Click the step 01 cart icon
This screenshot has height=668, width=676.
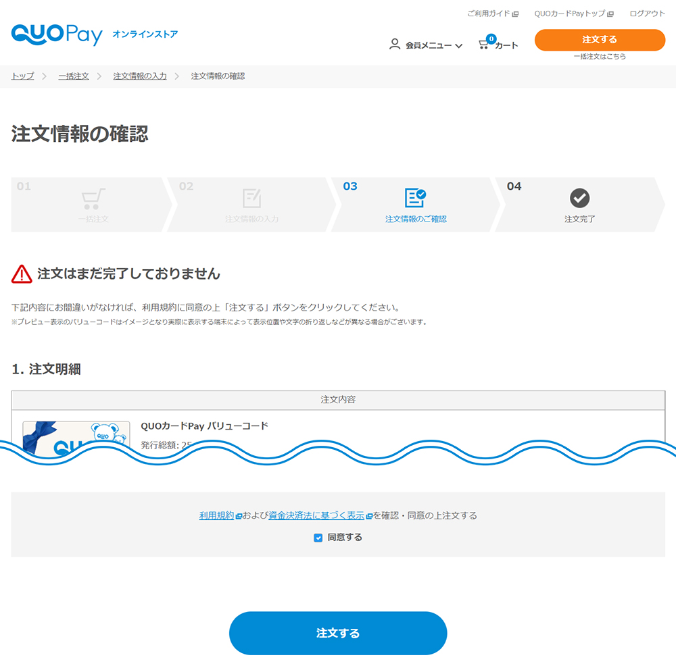click(93, 199)
